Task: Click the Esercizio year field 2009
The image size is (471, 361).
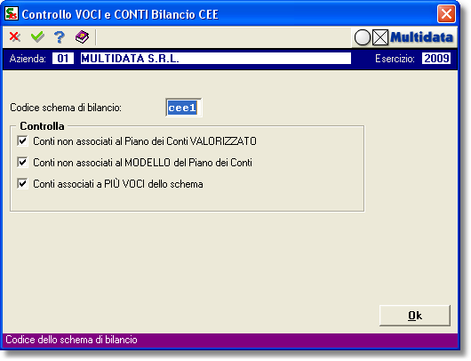Action: (x=436, y=59)
